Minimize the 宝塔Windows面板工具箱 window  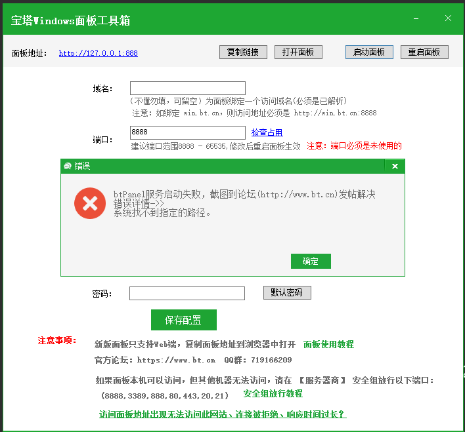click(x=416, y=18)
